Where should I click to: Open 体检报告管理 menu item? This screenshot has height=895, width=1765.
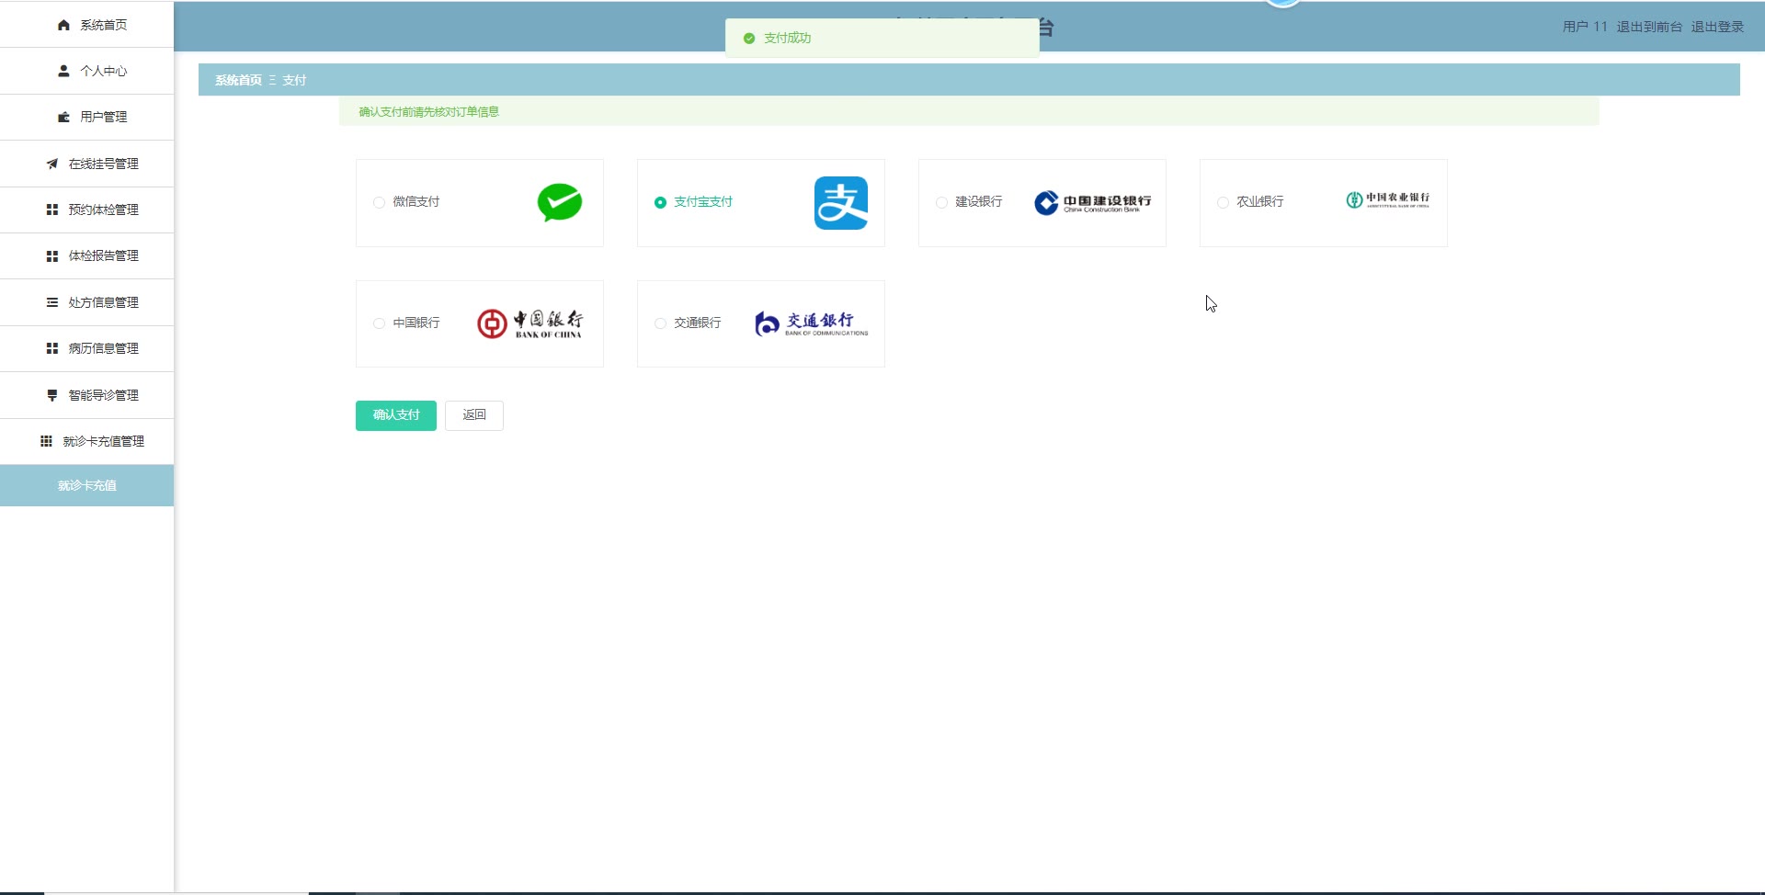coord(87,255)
